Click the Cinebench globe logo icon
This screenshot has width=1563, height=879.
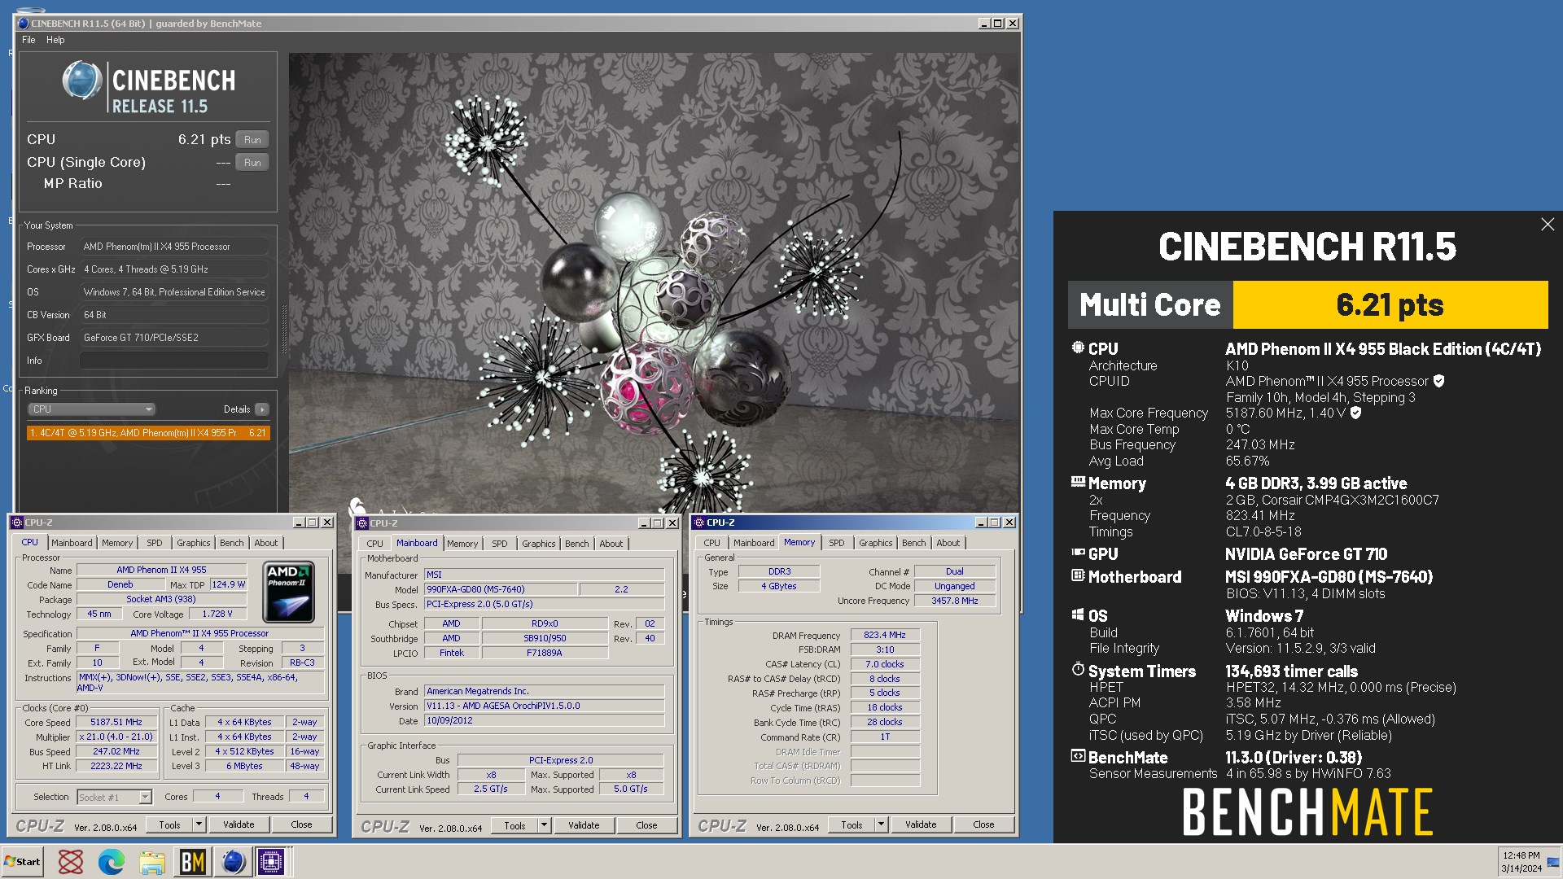click(x=82, y=81)
